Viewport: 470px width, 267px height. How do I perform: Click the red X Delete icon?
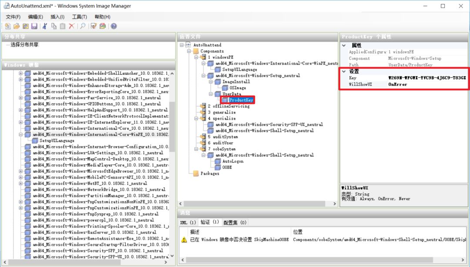71,27
